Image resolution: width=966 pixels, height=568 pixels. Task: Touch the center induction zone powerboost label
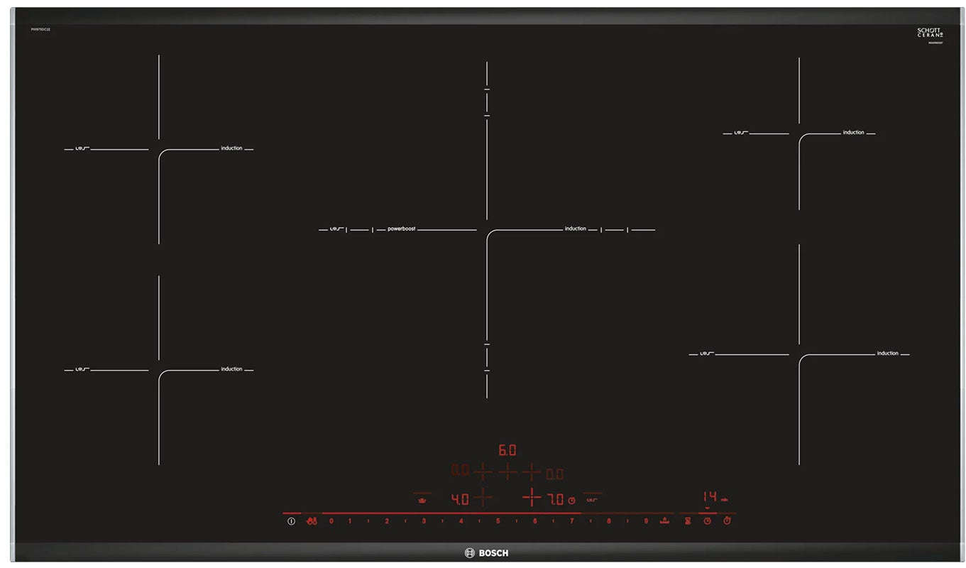tap(402, 229)
